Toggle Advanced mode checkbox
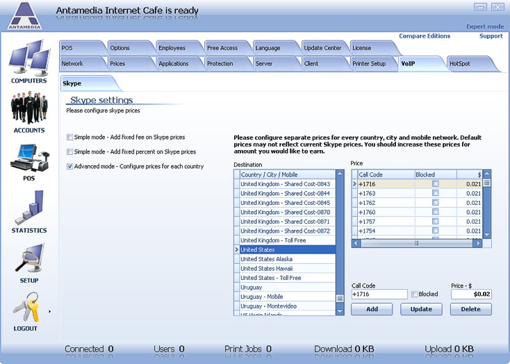510x364 pixels. [x=69, y=166]
